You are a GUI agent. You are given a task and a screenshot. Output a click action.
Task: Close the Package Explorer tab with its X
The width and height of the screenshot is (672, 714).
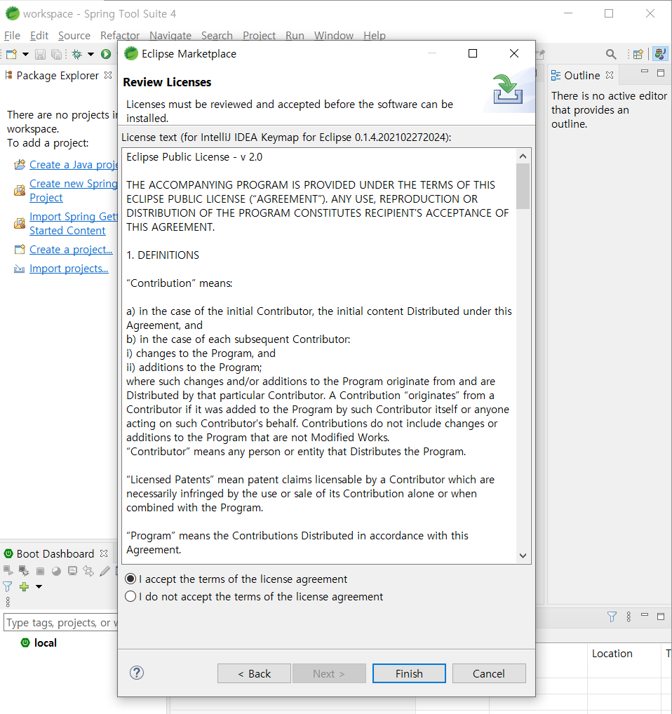108,75
